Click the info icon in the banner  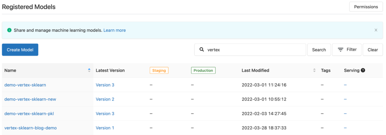tap(9, 30)
